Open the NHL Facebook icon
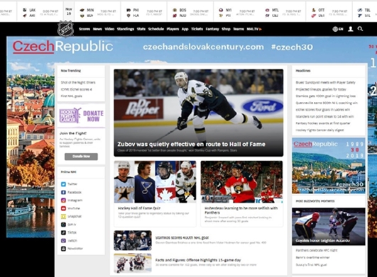This screenshot has height=277, width=377. click(63, 192)
